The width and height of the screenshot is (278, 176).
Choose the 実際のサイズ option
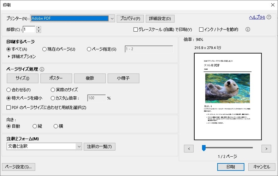coord(53,90)
